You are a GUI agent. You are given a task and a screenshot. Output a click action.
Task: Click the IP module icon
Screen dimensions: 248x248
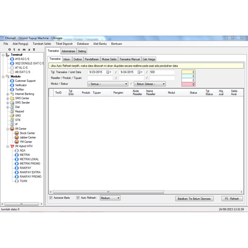point(12,124)
